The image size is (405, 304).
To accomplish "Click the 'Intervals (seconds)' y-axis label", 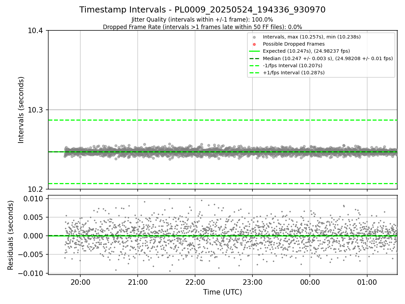I will [21, 110].
